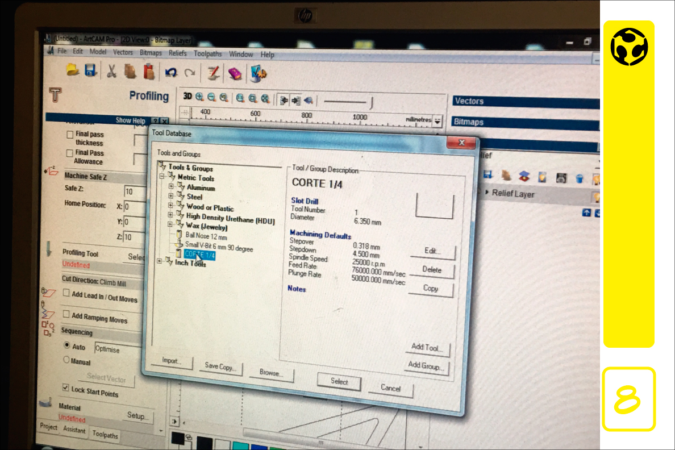This screenshot has height=450, width=675.
Task: Switch to Toolpaths bottom tab
Action: [105, 435]
